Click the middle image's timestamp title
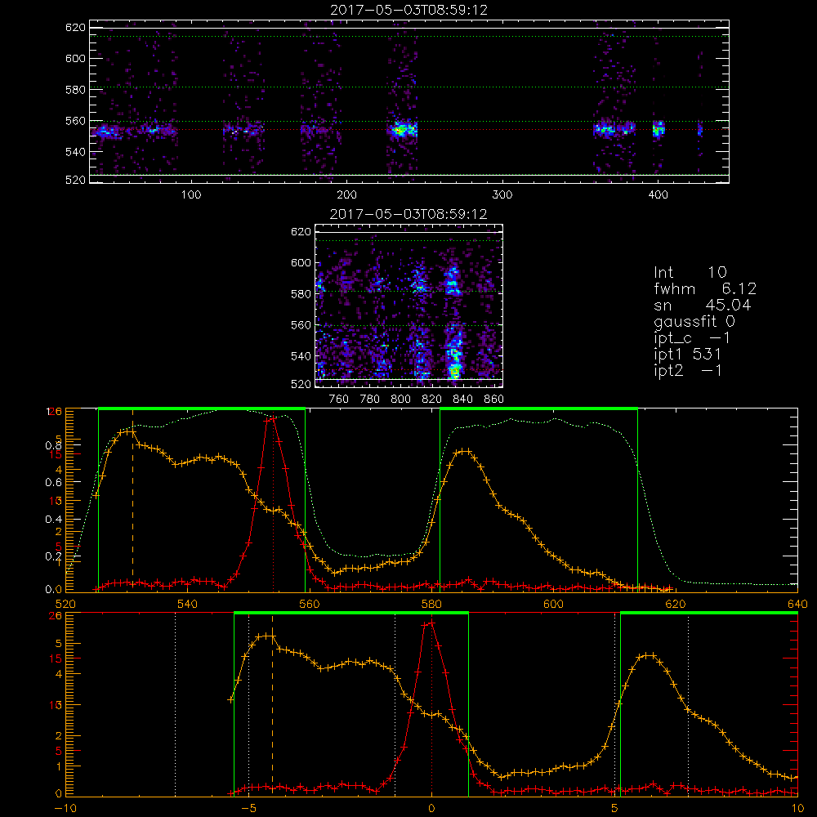817x817 pixels. point(408,214)
